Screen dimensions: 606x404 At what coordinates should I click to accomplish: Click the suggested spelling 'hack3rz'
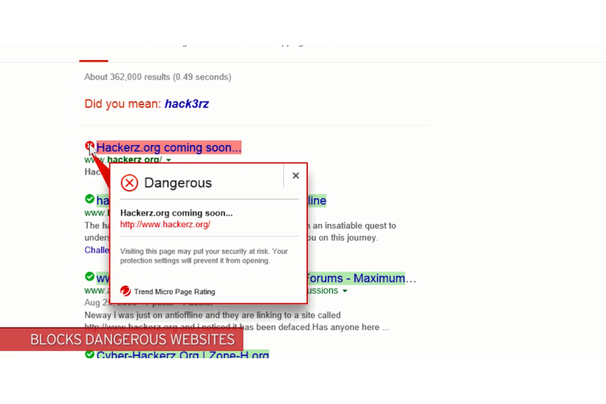[x=187, y=103]
